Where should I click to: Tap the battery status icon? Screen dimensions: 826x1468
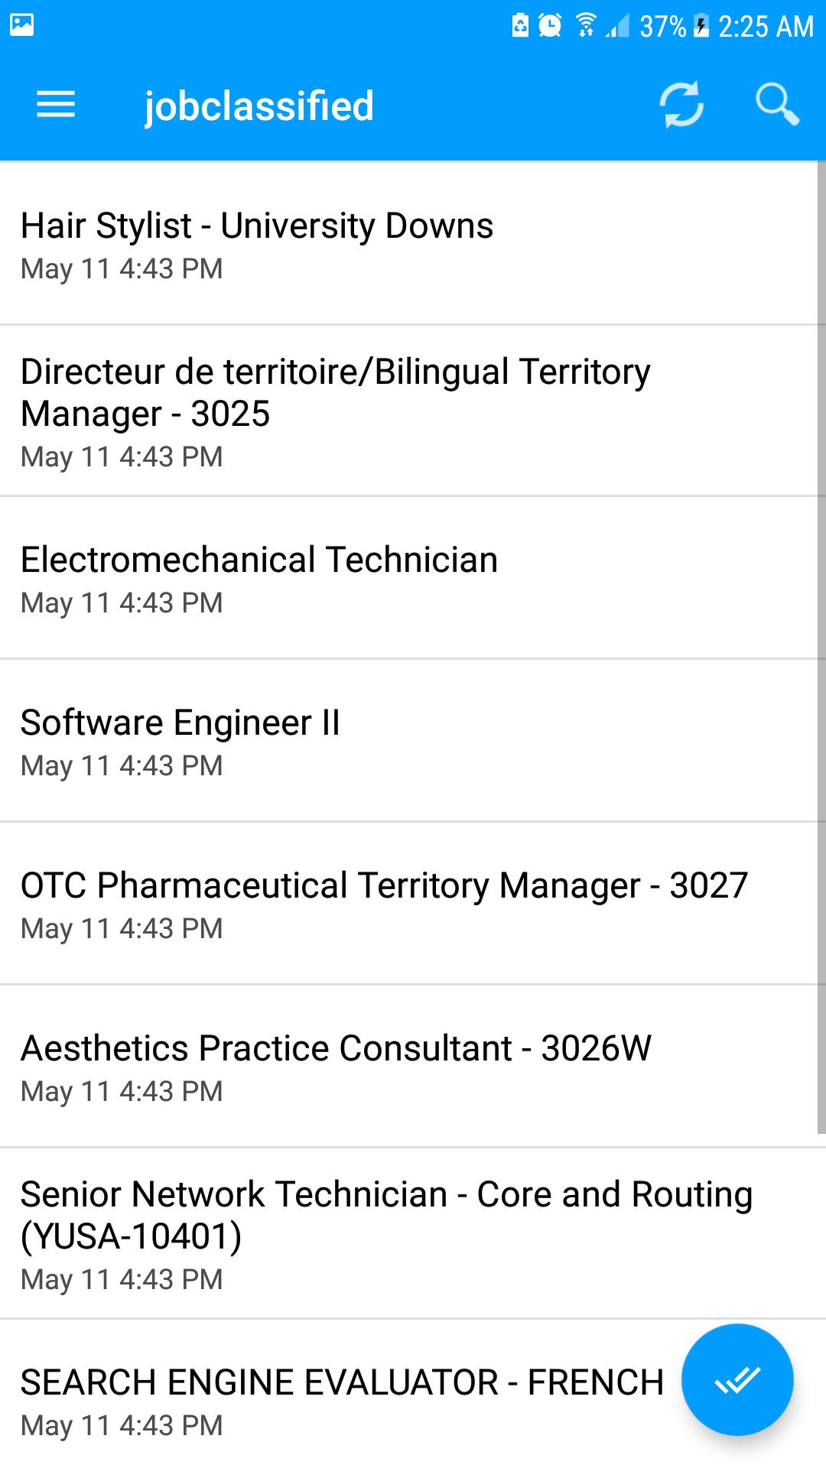tap(701, 25)
